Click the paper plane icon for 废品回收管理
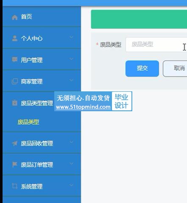This screenshot has width=187, height=203. [14, 143]
